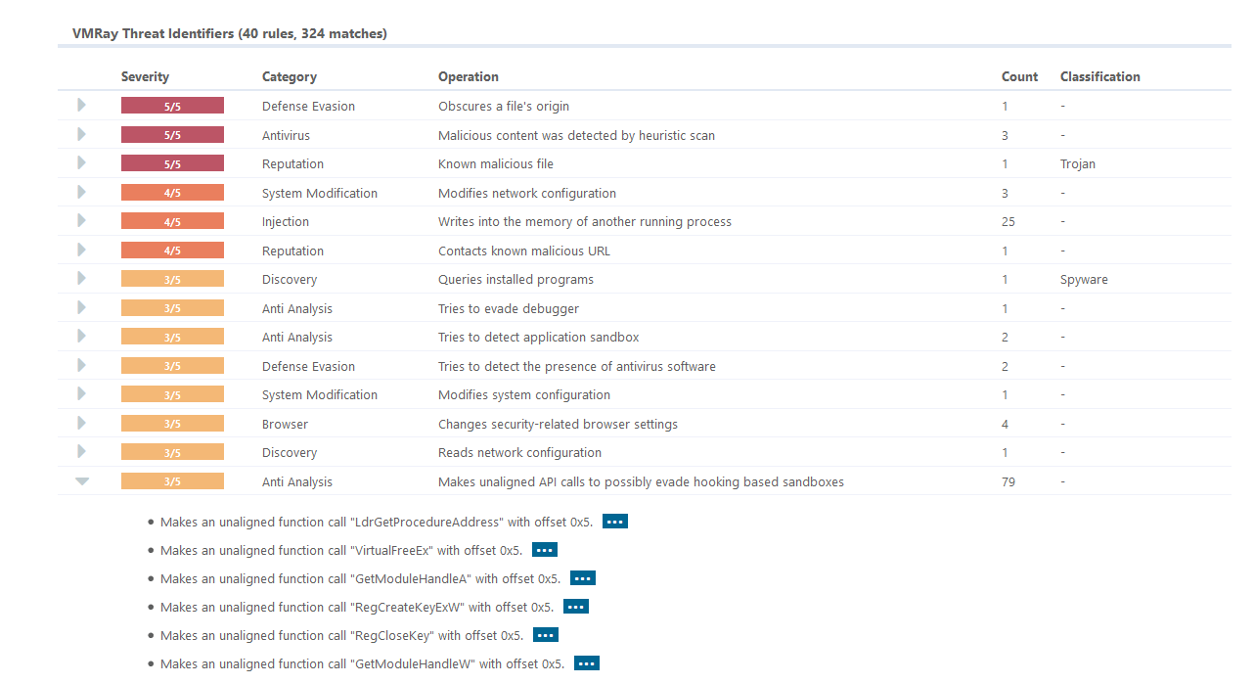Click 'Modifies system configuration' text
1254x684 pixels.
524,394
